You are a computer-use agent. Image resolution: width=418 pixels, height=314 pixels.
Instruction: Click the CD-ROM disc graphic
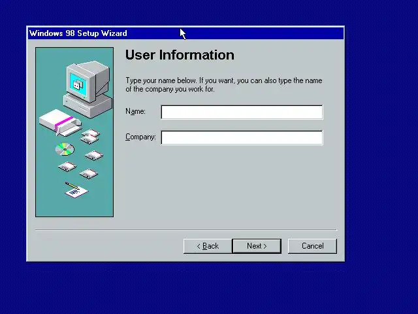[65, 149]
